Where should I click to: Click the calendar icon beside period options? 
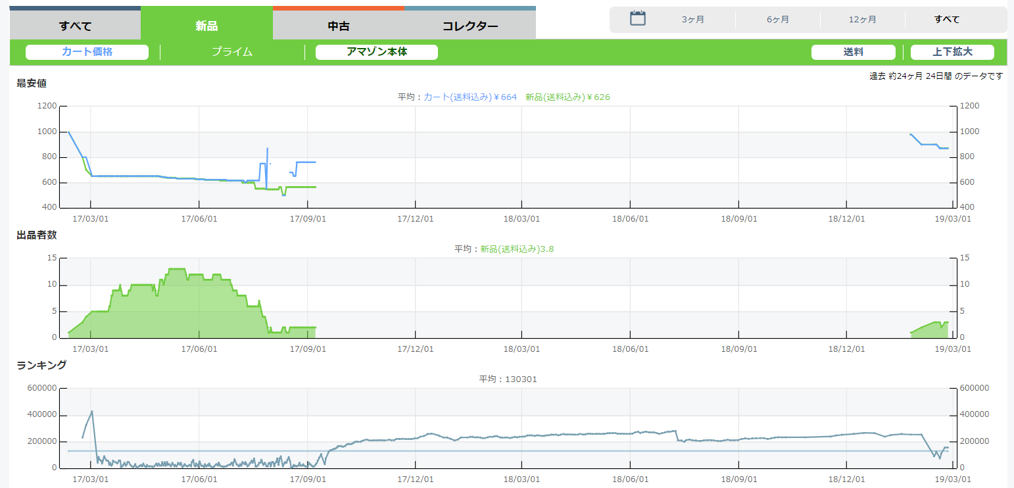pyautogui.click(x=637, y=18)
